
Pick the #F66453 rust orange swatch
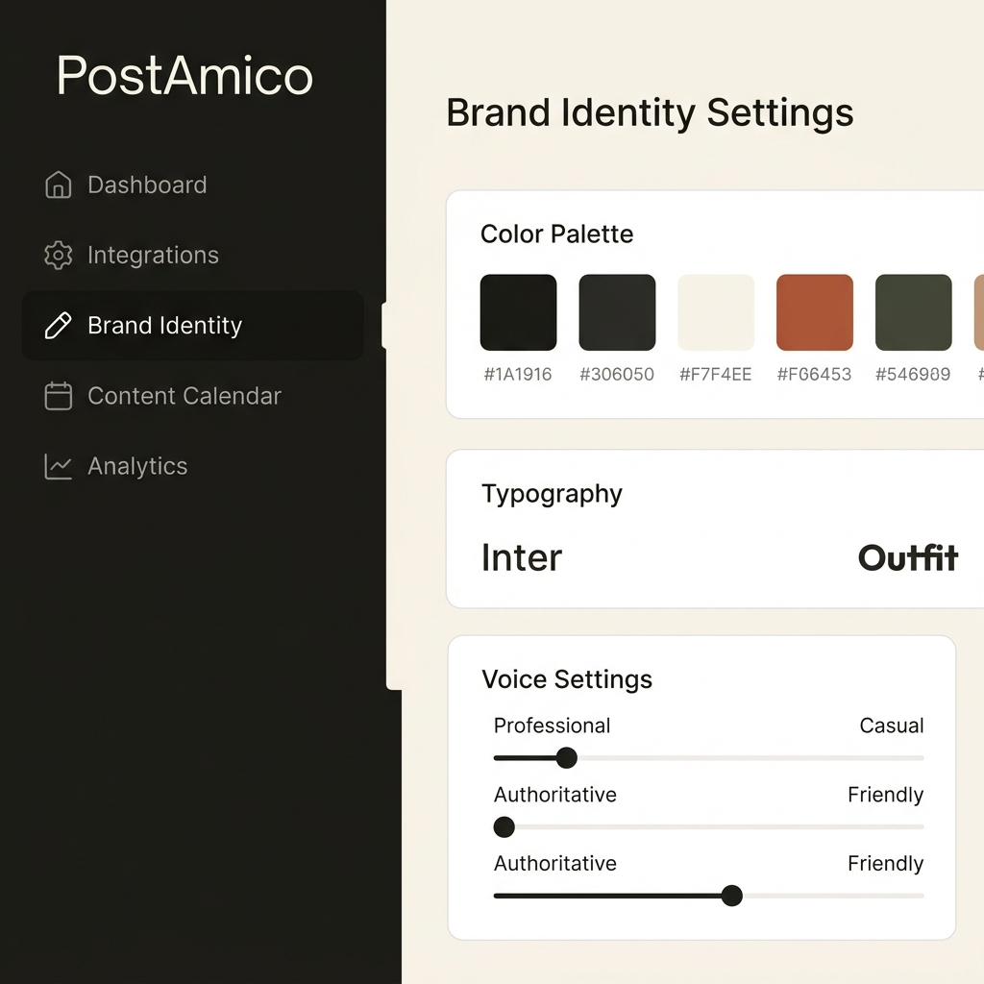point(815,312)
